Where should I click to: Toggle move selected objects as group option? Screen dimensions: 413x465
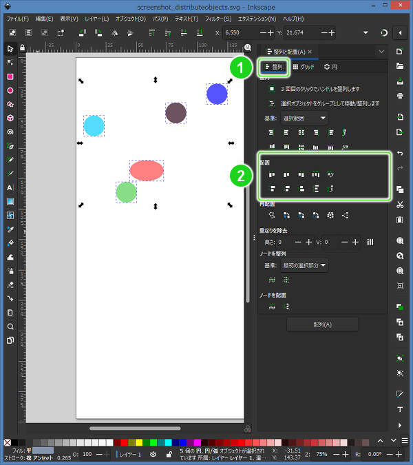coord(273,103)
